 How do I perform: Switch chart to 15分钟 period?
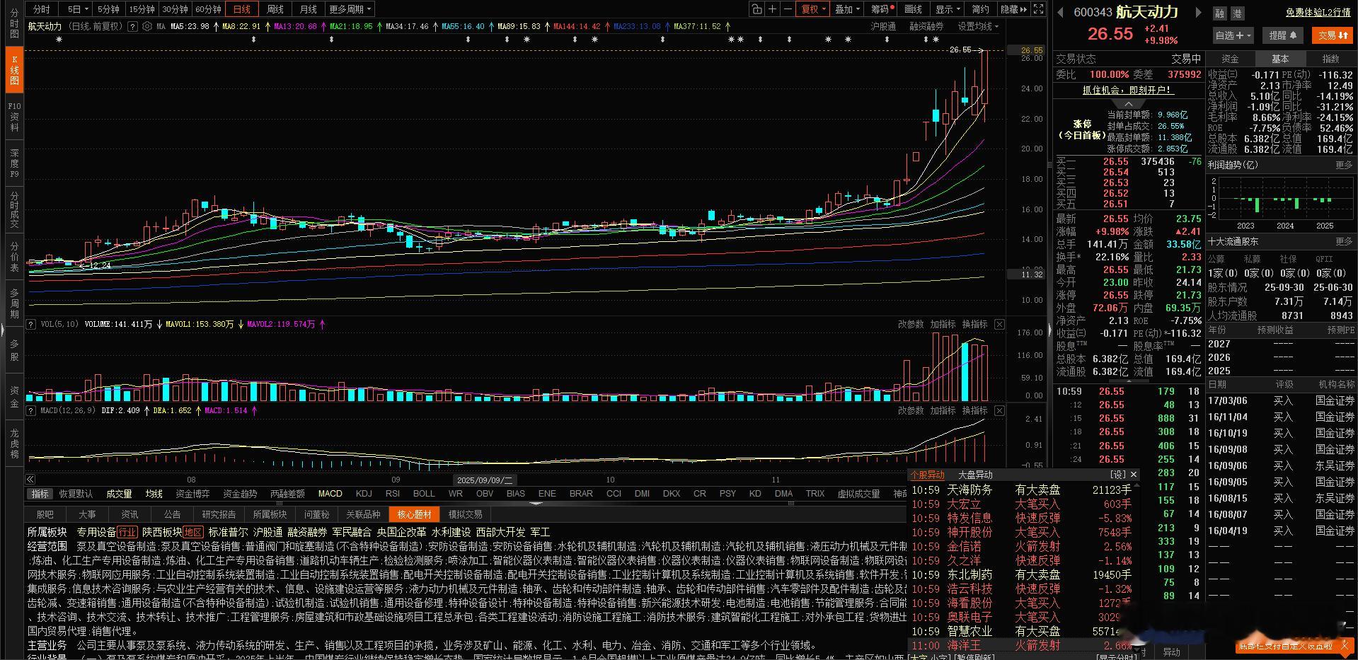(142, 9)
